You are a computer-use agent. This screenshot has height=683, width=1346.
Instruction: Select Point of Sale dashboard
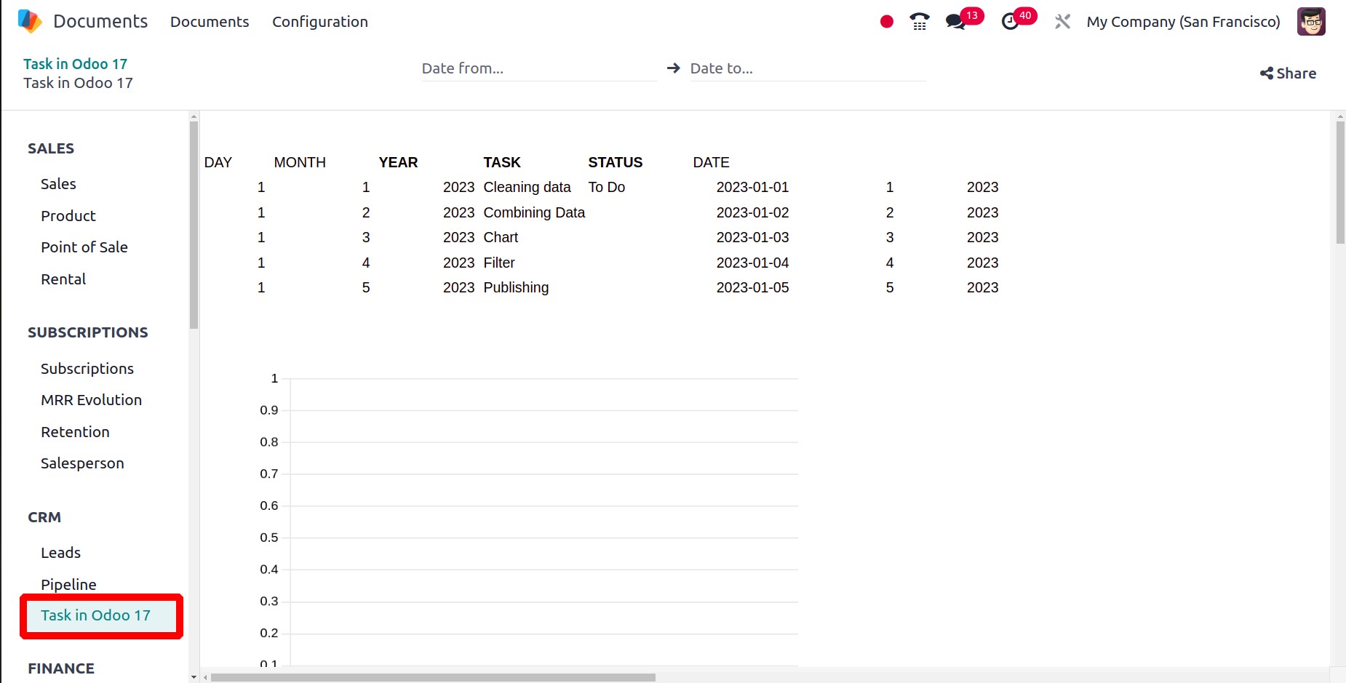tap(84, 247)
